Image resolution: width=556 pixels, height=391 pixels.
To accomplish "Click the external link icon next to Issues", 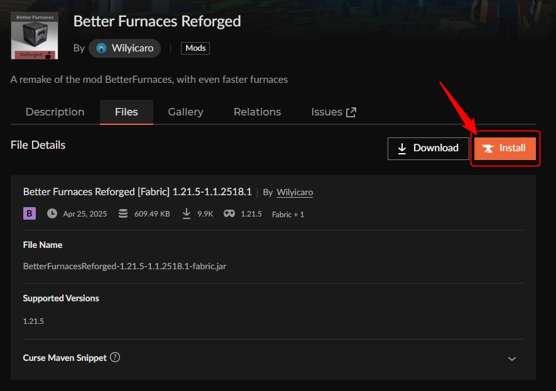I will [351, 111].
